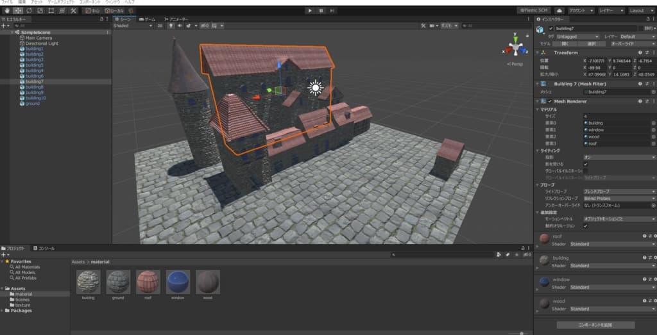
Task: Select the Hand tool in the toolbar
Action: click(6, 11)
